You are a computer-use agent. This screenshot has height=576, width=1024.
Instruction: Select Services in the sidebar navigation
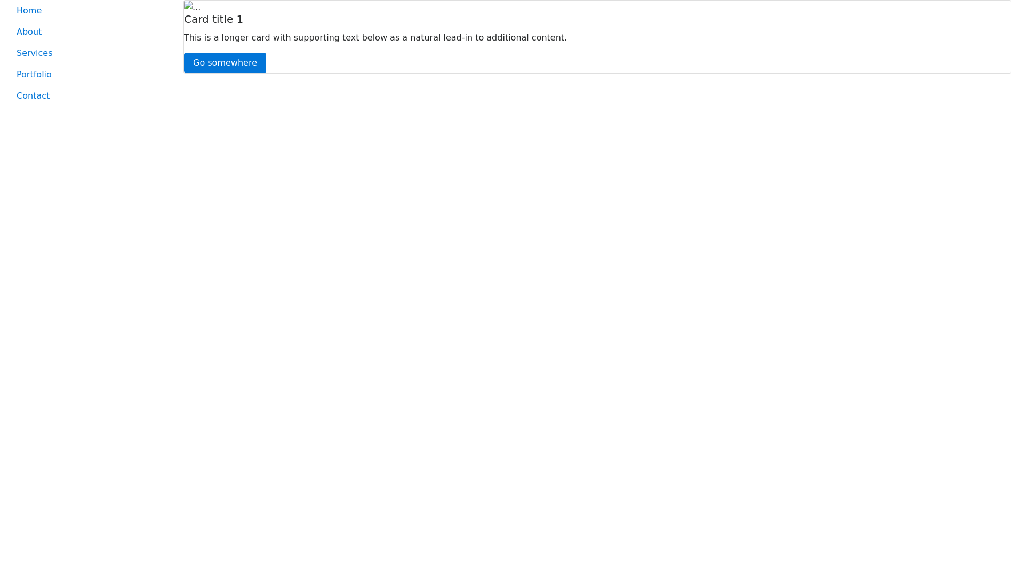[34, 53]
